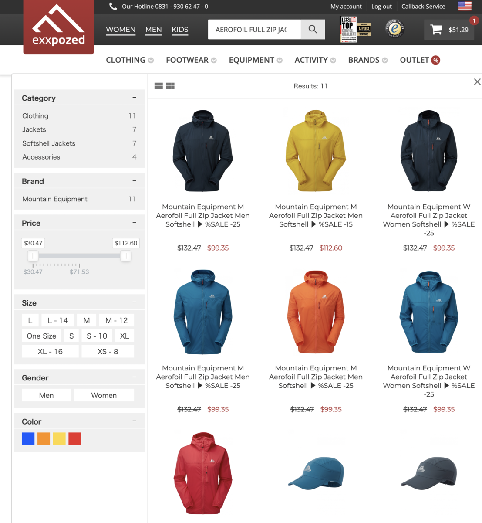The width and height of the screenshot is (482, 523).
Task: Collapse the Price filter section
Action: coord(134,223)
